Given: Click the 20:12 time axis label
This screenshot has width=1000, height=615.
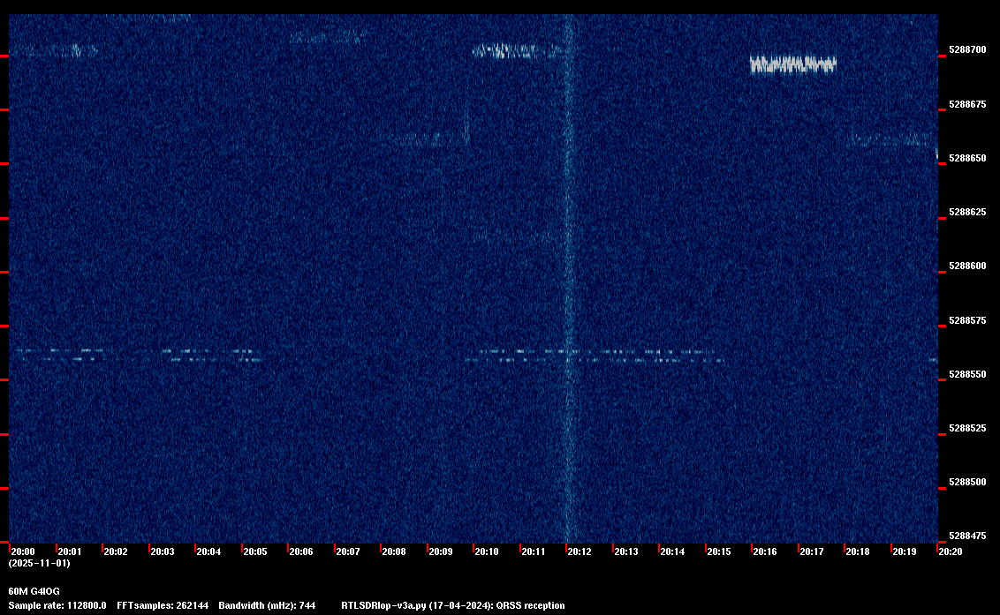Looking at the screenshot, I should [580, 551].
